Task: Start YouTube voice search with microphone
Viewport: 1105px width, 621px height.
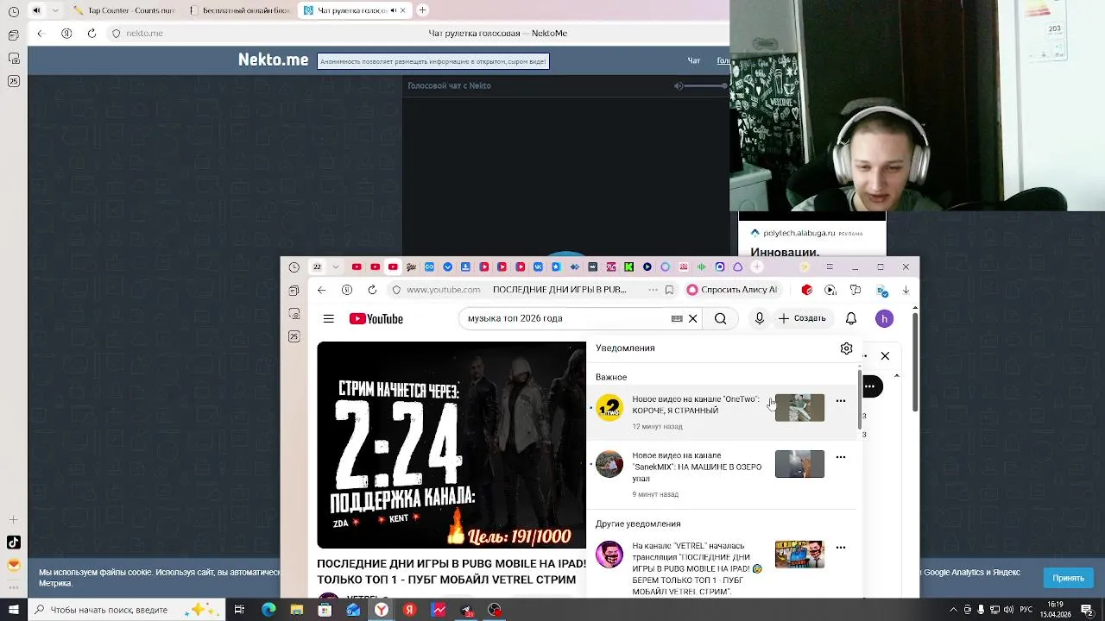Action: (x=760, y=318)
